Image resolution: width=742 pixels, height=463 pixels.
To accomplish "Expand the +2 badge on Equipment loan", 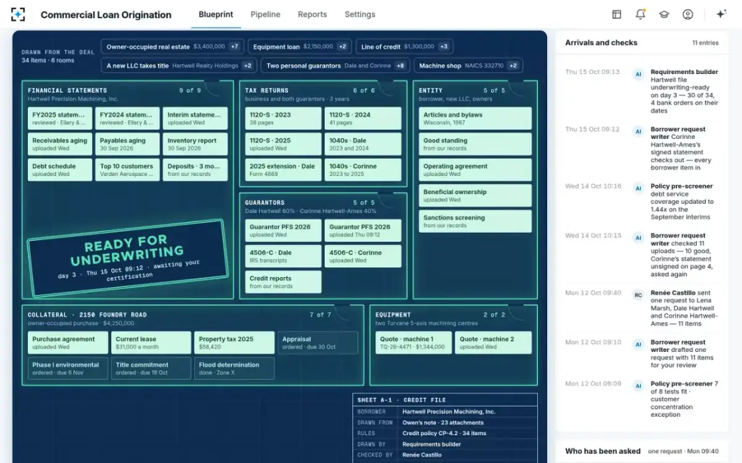I will (x=343, y=46).
